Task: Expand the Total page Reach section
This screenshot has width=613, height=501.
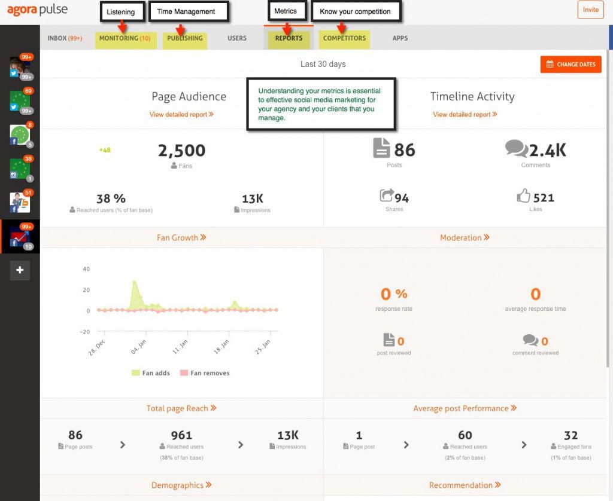Action: pos(181,408)
